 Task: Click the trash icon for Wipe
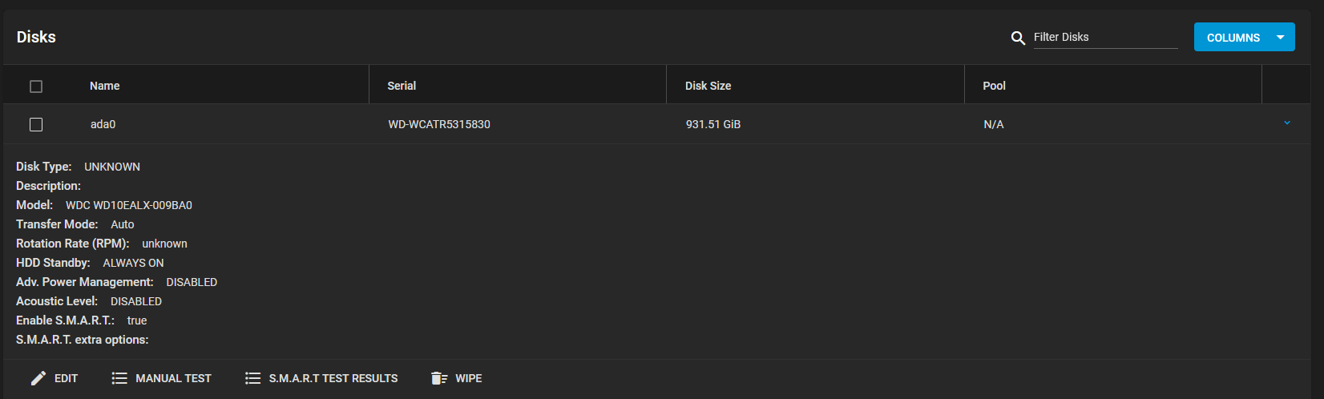[439, 378]
